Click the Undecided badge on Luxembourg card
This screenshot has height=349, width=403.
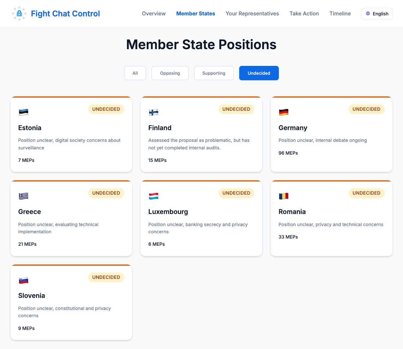[x=236, y=193]
